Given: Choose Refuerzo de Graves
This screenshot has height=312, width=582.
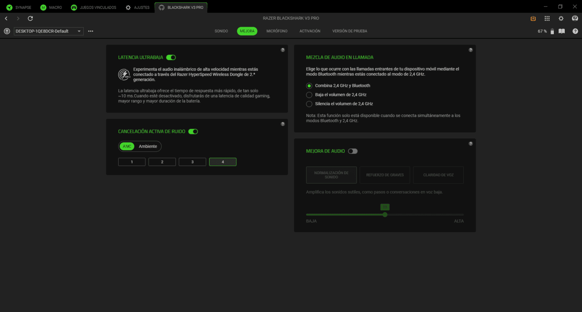Looking at the screenshot, I should (385, 175).
